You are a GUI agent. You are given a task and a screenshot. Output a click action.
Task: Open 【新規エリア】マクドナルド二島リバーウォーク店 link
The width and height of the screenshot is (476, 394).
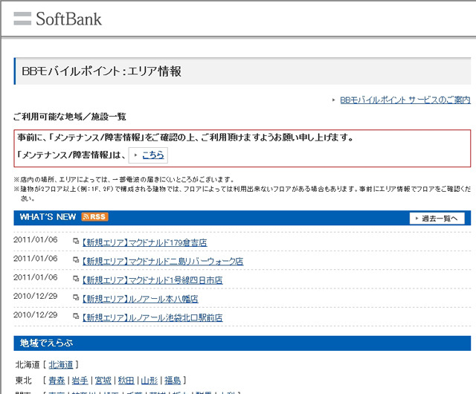point(163,262)
